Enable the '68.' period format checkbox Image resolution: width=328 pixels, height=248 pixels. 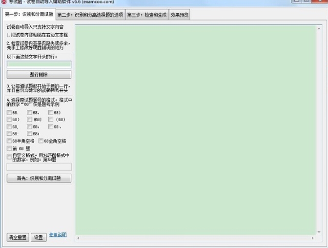pyautogui.click(x=9, y=113)
